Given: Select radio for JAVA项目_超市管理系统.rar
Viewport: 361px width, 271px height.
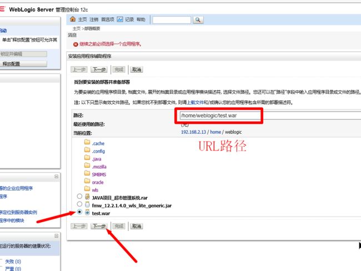Looking at the screenshot, I should (x=79, y=196).
